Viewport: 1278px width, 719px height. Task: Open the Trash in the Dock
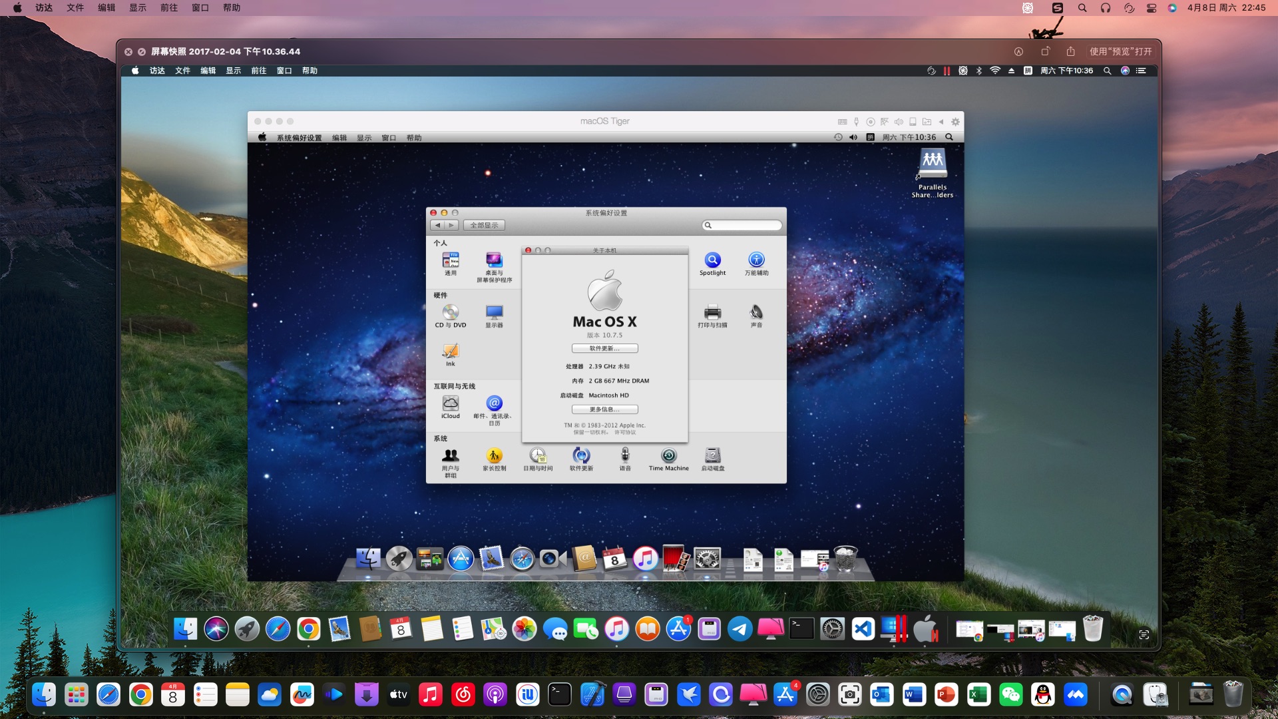[1233, 694]
